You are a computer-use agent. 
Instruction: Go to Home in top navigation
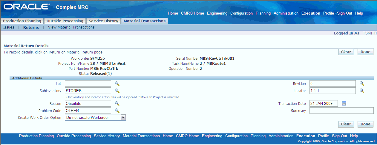pos(173,13)
